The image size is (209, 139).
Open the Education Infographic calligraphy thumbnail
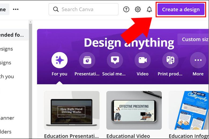coord(189,110)
